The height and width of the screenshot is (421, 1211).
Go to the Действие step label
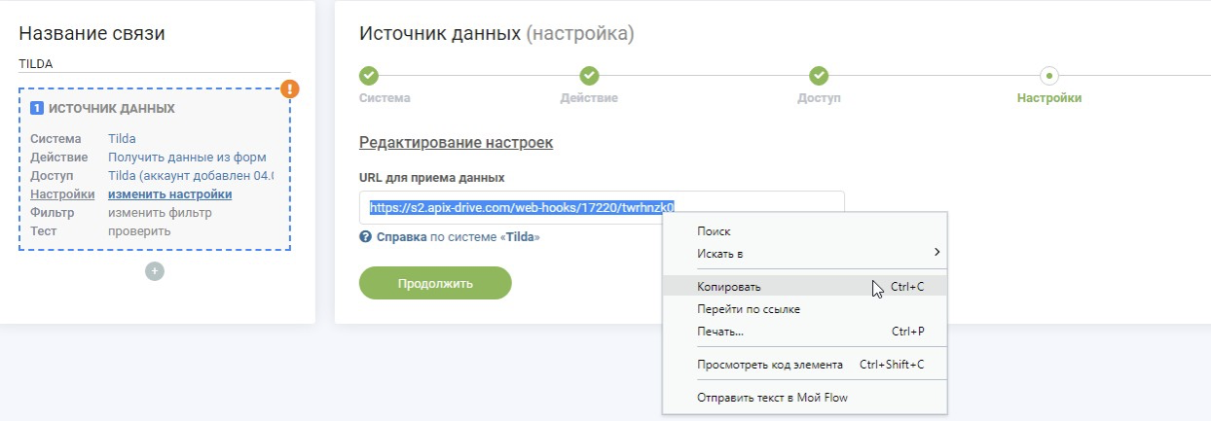click(589, 98)
